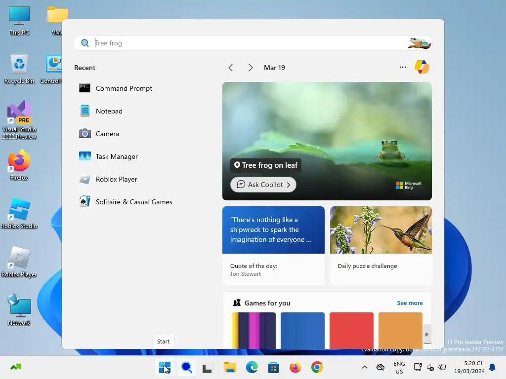Image resolution: width=506 pixels, height=379 pixels.
Task: Click the Windows Start button on taskbar
Action: (x=165, y=367)
